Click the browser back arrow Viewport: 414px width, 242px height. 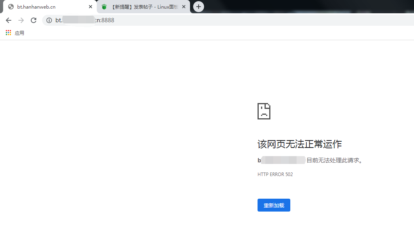pos(9,20)
